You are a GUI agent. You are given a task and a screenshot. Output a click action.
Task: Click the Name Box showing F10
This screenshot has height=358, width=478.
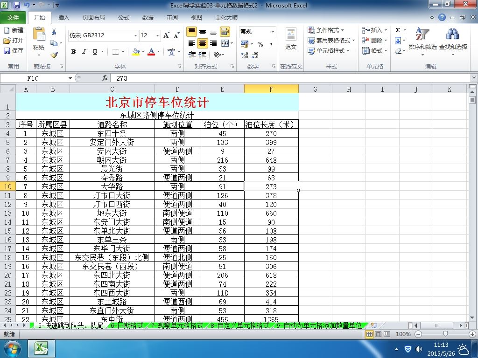click(34, 78)
